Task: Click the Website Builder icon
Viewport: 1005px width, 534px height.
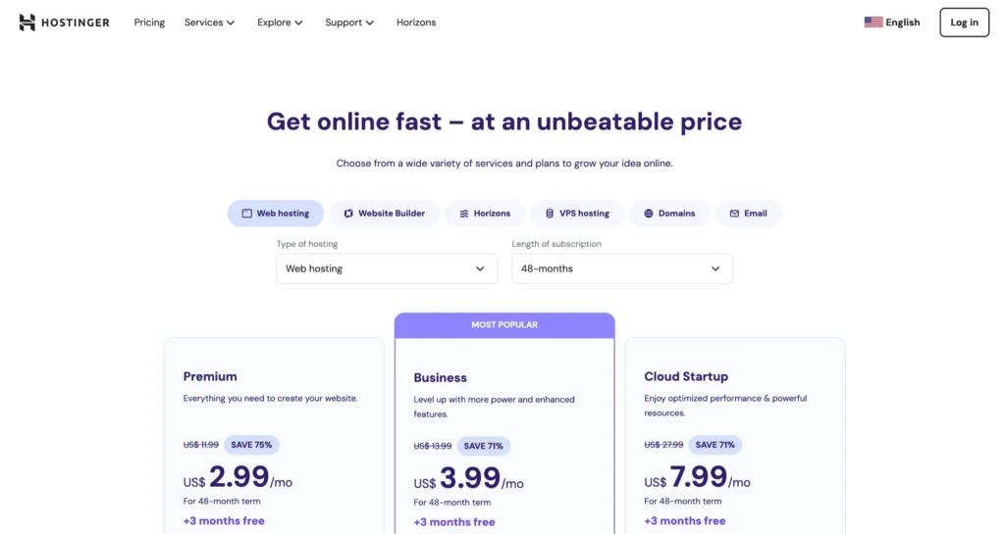Action: click(348, 214)
